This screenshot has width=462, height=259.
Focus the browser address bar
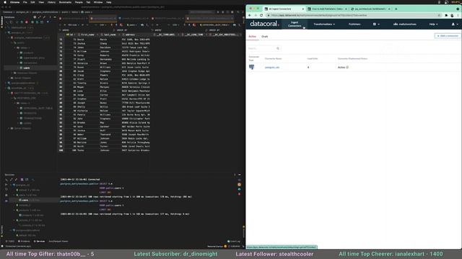[x=354, y=15]
